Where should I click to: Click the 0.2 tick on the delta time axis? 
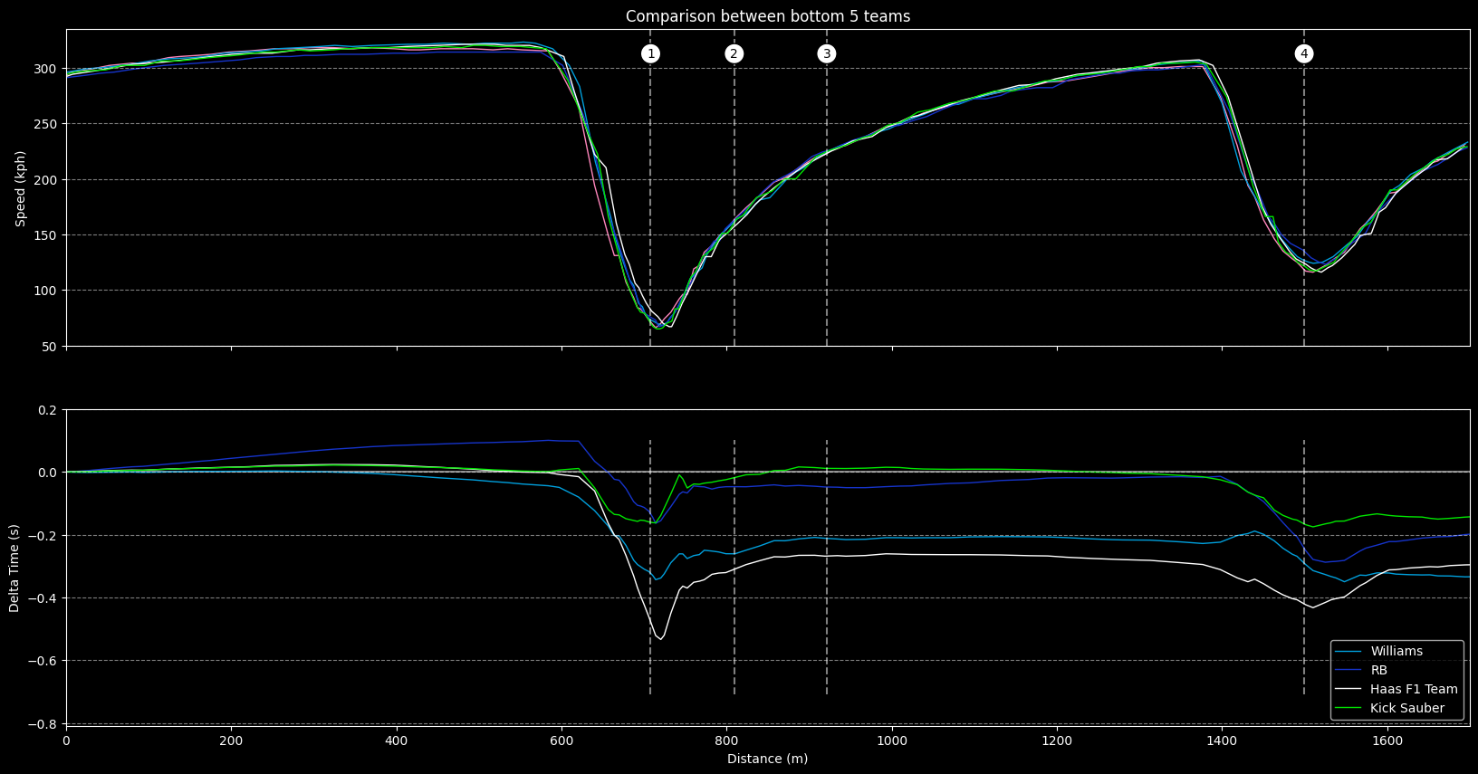(x=49, y=410)
